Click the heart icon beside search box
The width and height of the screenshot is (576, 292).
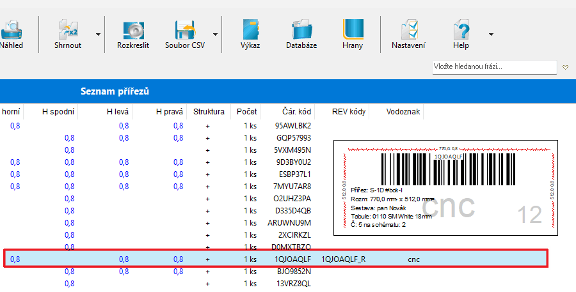tap(565, 66)
